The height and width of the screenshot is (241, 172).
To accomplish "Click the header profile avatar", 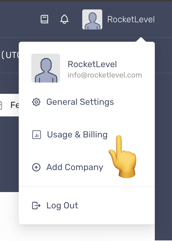I will coord(92,19).
